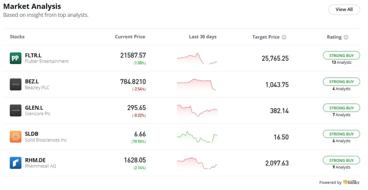Open the TipRanks logo link
Image resolution: width=368 pixels, height=190 pixels.
tap(351, 182)
